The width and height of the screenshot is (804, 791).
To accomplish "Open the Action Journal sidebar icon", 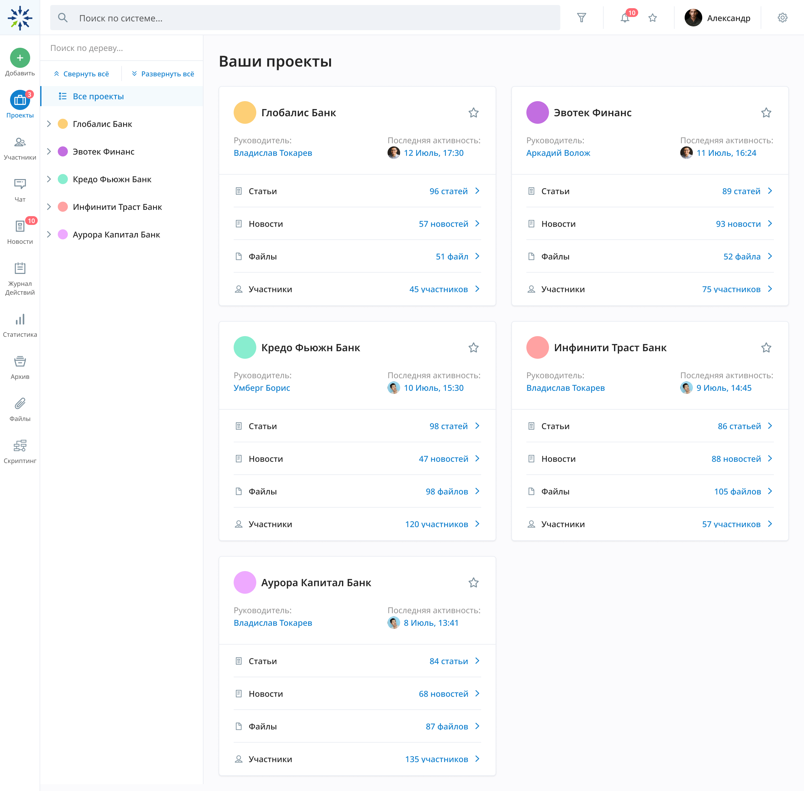I will pos(20,268).
